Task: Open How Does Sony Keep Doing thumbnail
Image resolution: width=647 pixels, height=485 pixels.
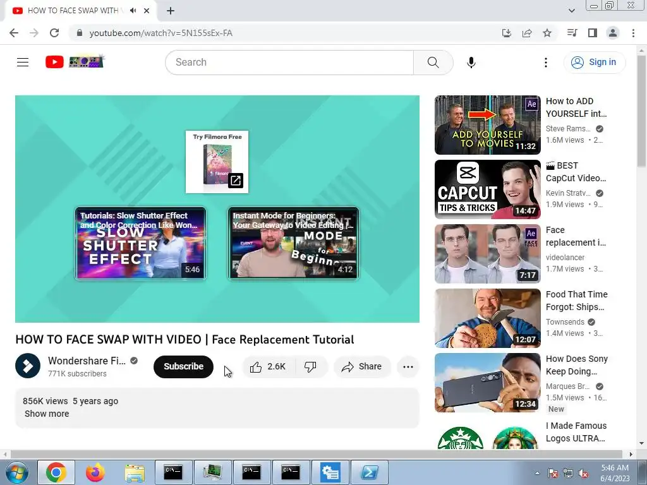Action: click(x=487, y=382)
